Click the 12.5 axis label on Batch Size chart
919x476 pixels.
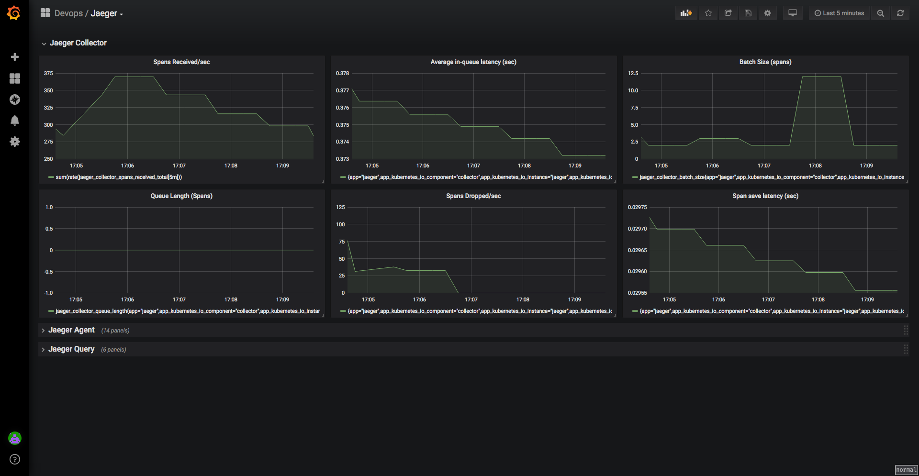tap(633, 73)
